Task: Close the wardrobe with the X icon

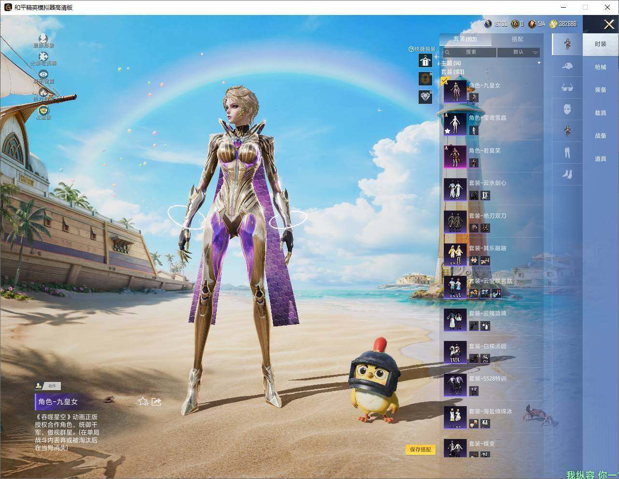Action: tap(609, 24)
